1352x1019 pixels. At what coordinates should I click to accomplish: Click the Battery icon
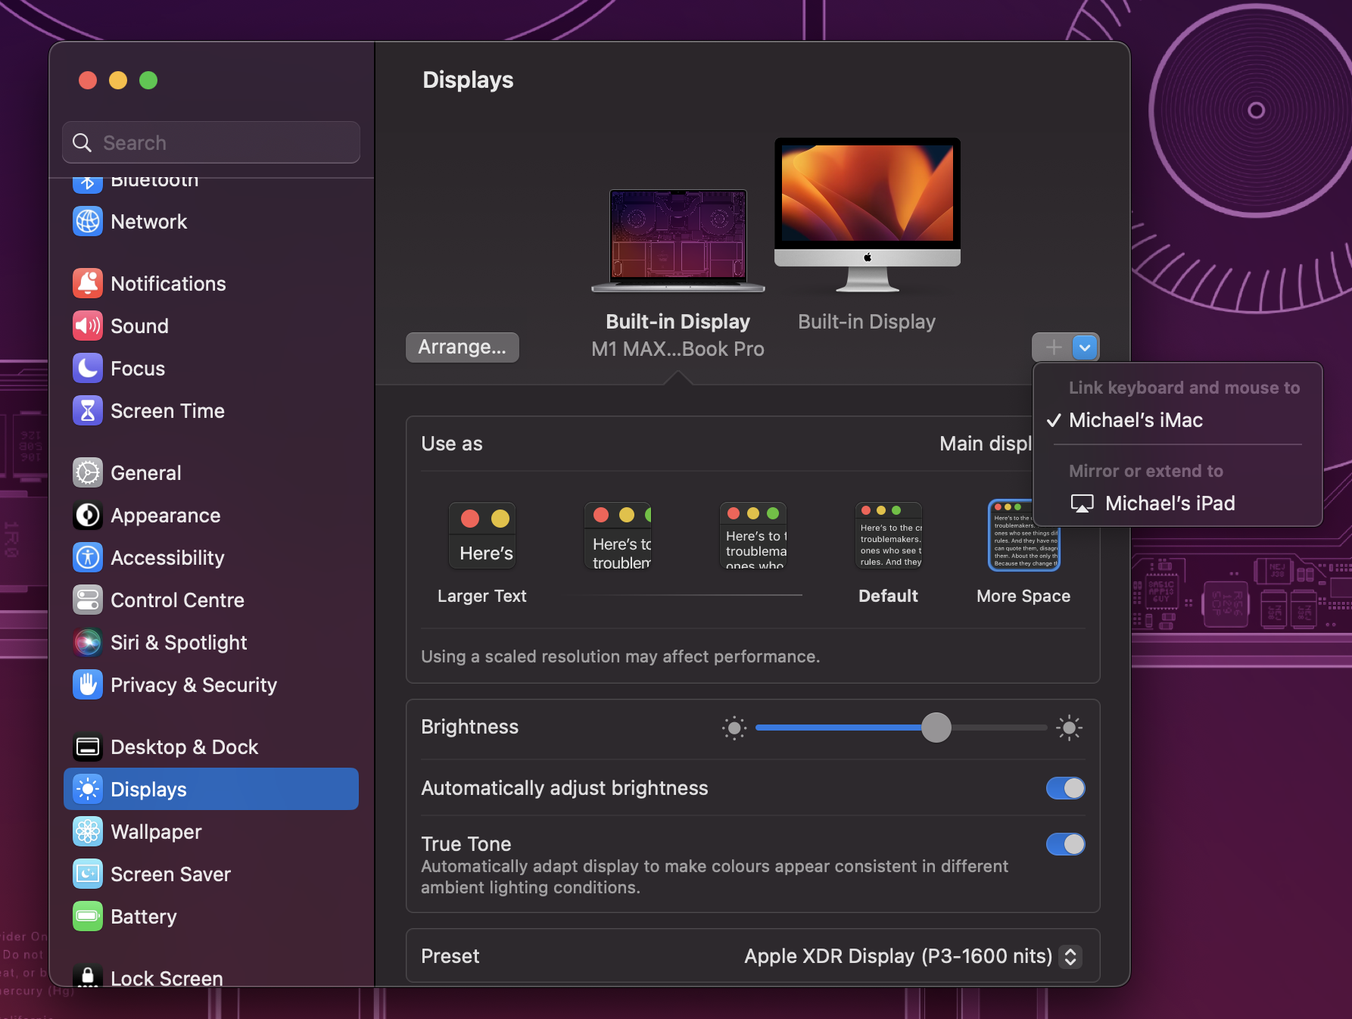(88, 916)
